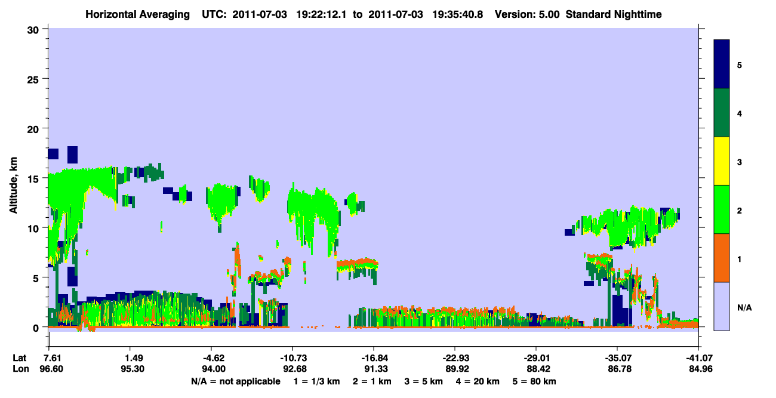776x398 pixels.
Task: Click the orange level 1 swatch in the color bar
Action: [x=722, y=258]
